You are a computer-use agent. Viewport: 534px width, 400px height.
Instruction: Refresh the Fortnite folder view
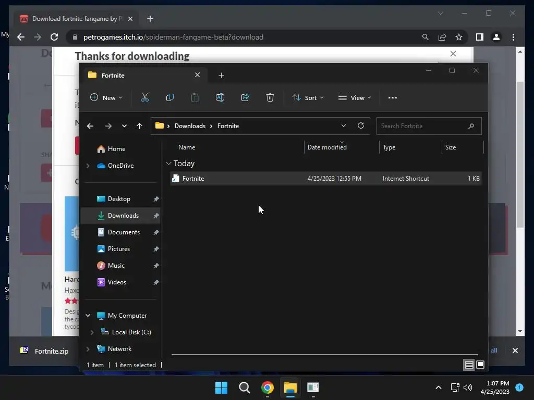(361, 126)
